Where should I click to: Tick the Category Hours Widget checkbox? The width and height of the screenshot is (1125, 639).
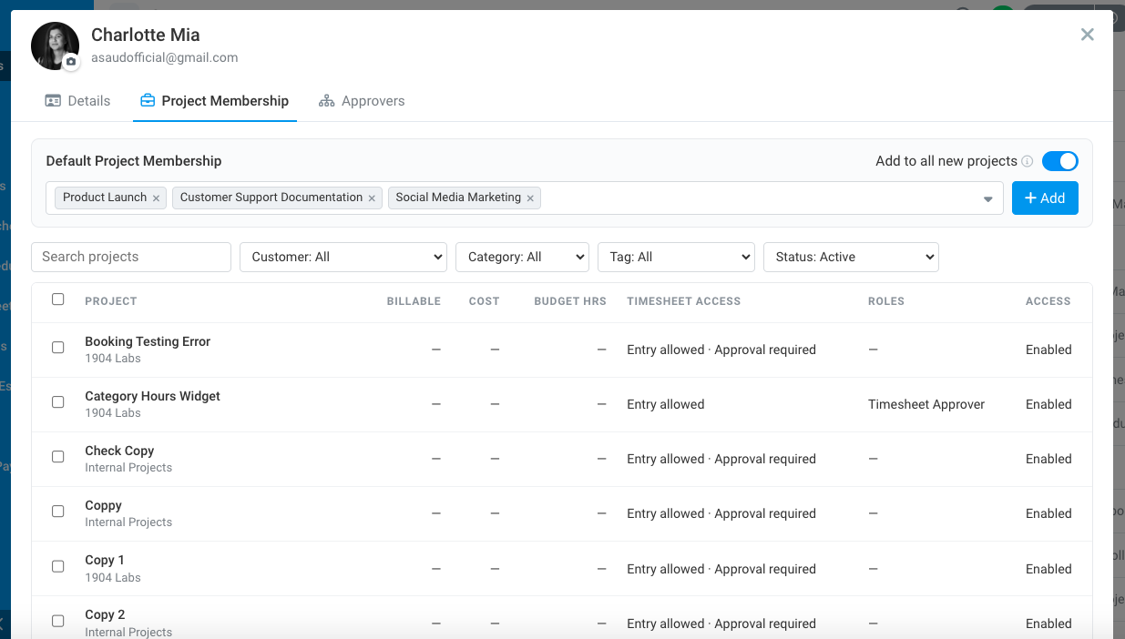[x=58, y=402]
